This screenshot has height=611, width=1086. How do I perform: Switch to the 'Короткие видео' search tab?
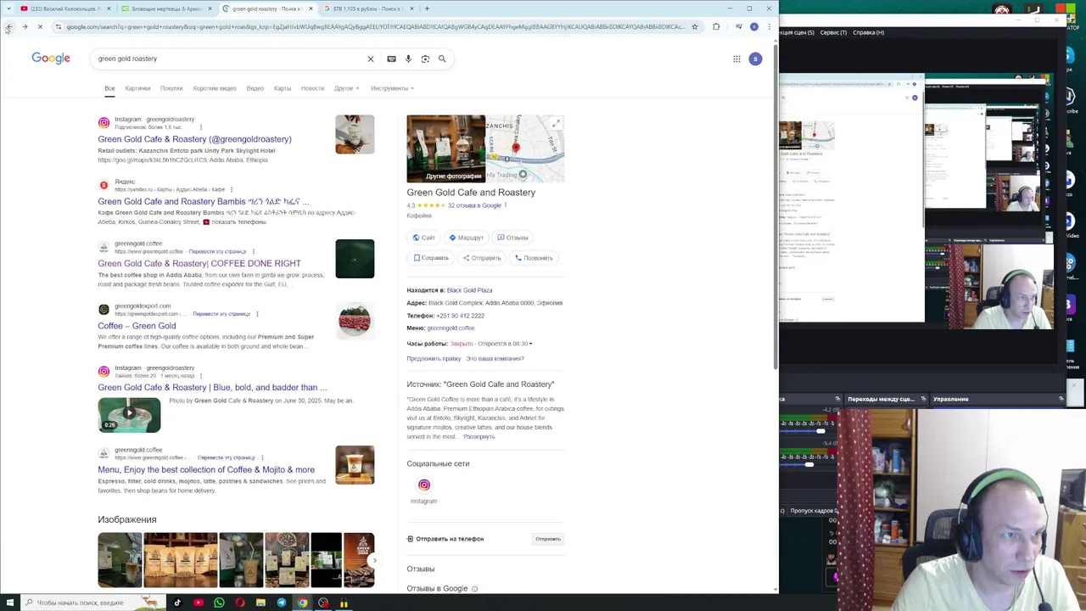[215, 88]
